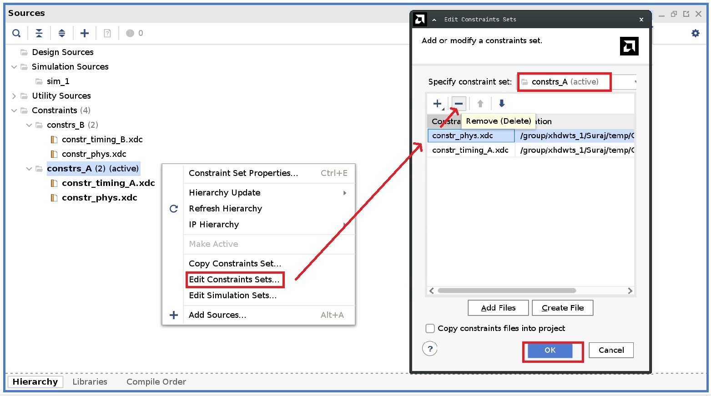Choose Copy Constraints Set from the menu

click(235, 263)
